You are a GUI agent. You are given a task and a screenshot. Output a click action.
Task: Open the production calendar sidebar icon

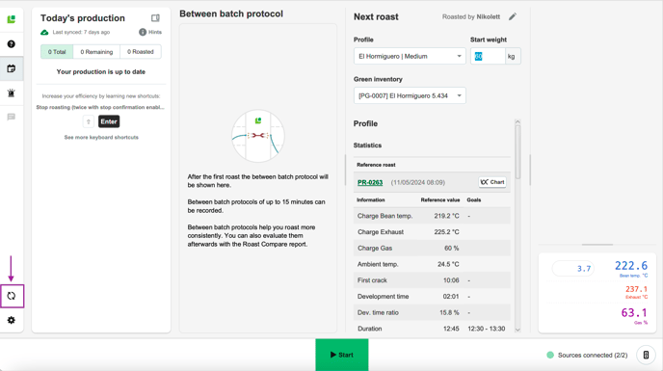click(12, 68)
